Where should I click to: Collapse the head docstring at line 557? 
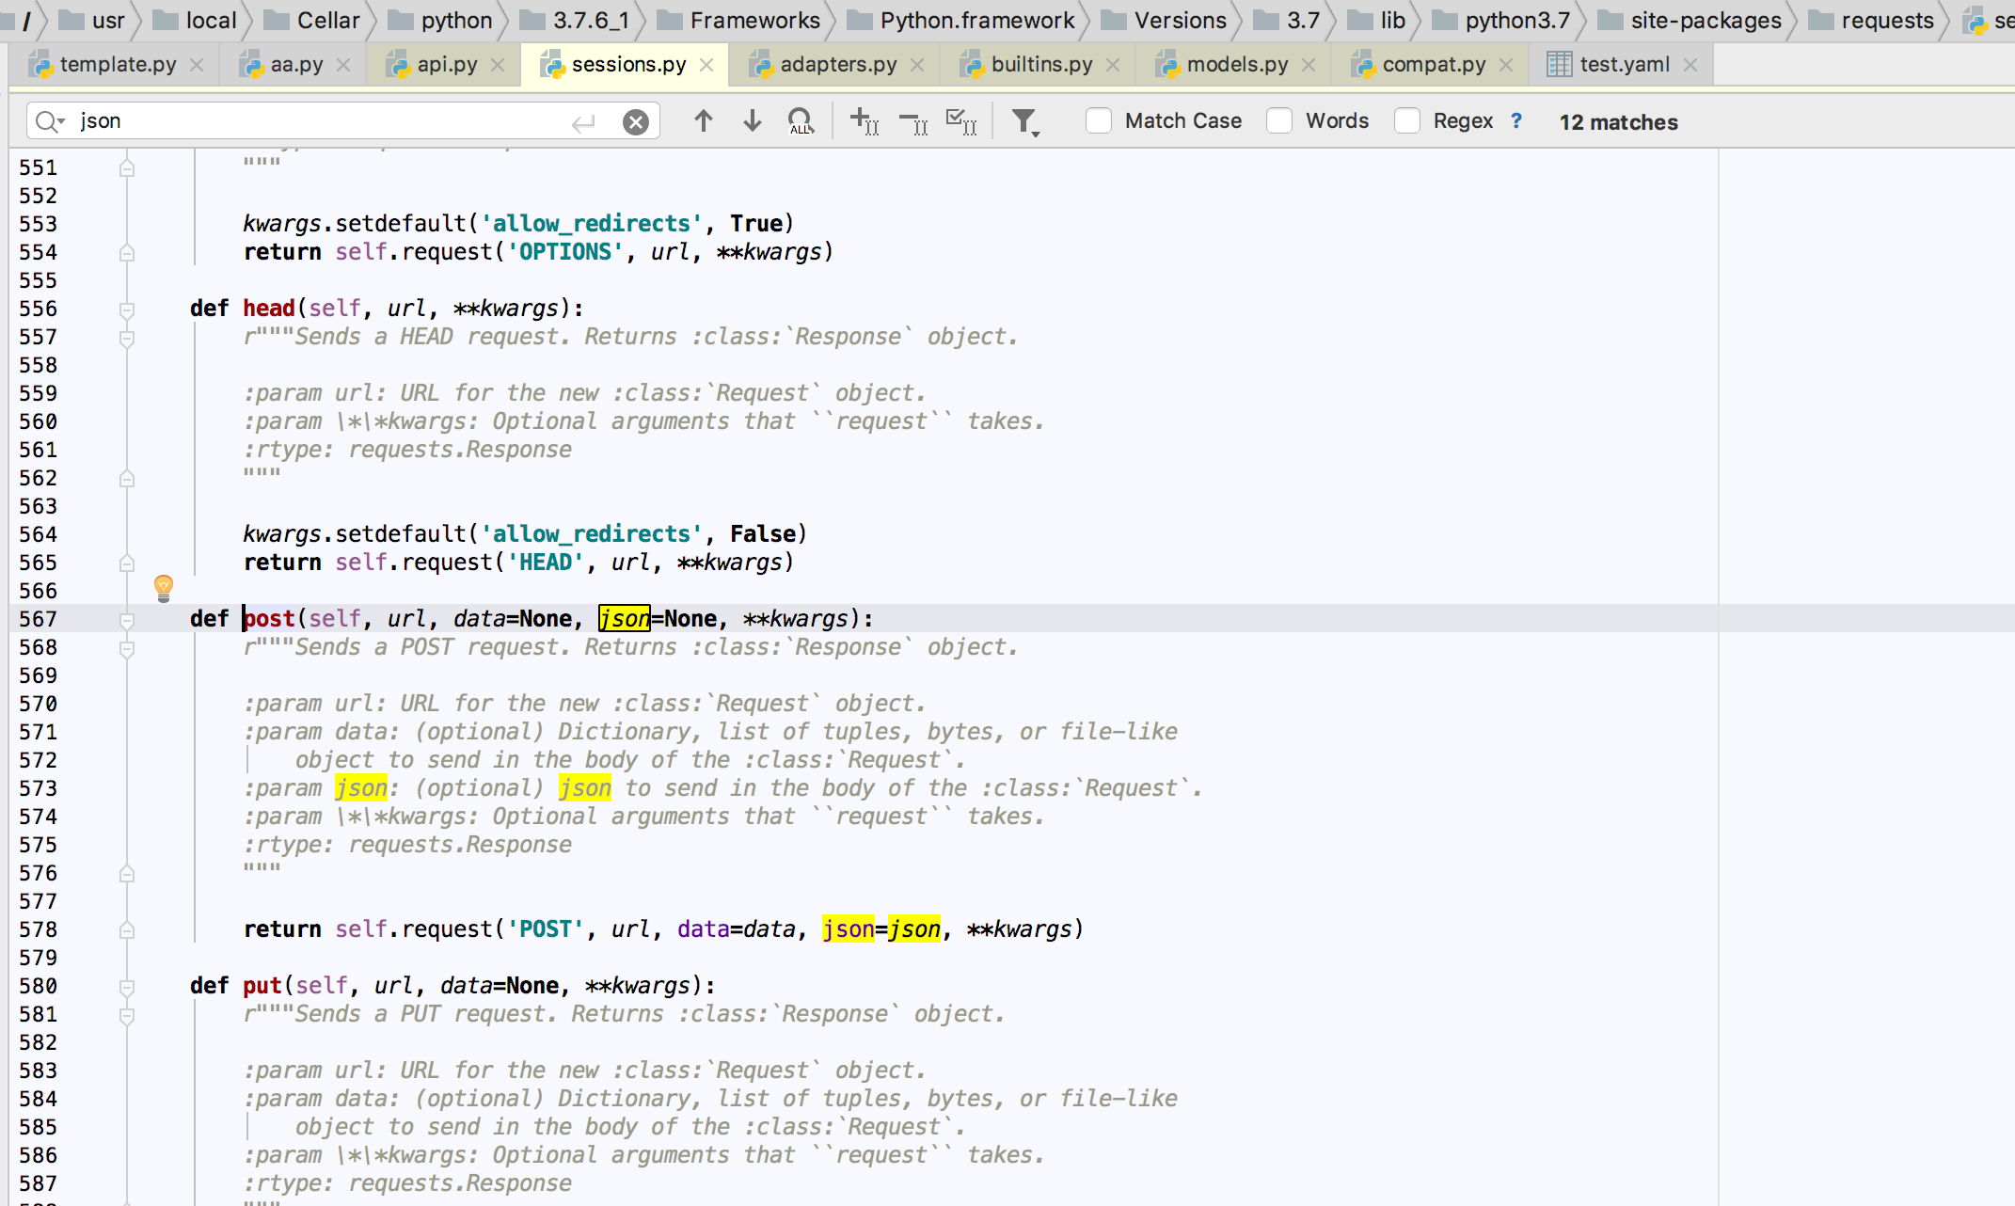pyautogui.click(x=127, y=338)
